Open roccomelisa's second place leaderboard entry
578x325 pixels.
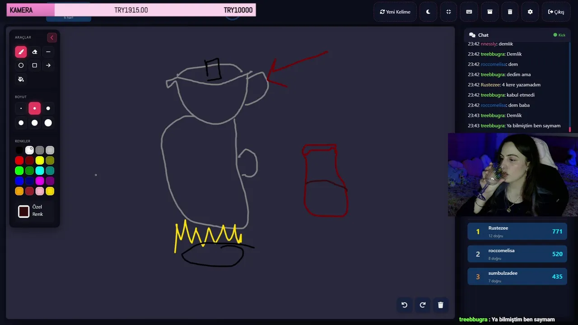[x=517, y=254]
